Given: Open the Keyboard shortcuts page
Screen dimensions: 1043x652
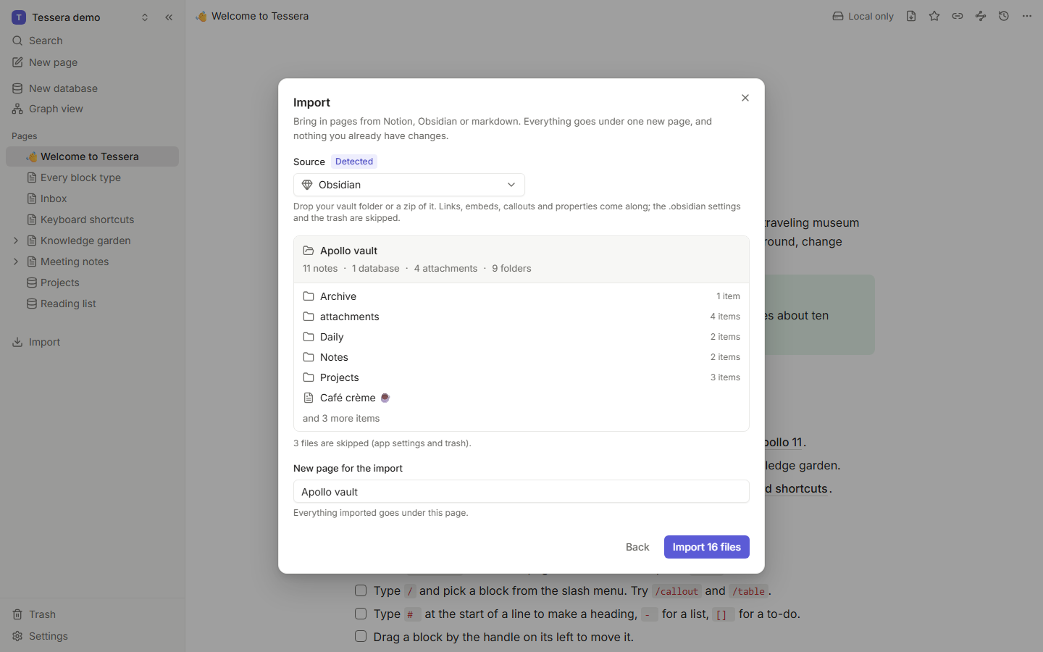Looking at the screenshot, I should [x=92, y=220].
